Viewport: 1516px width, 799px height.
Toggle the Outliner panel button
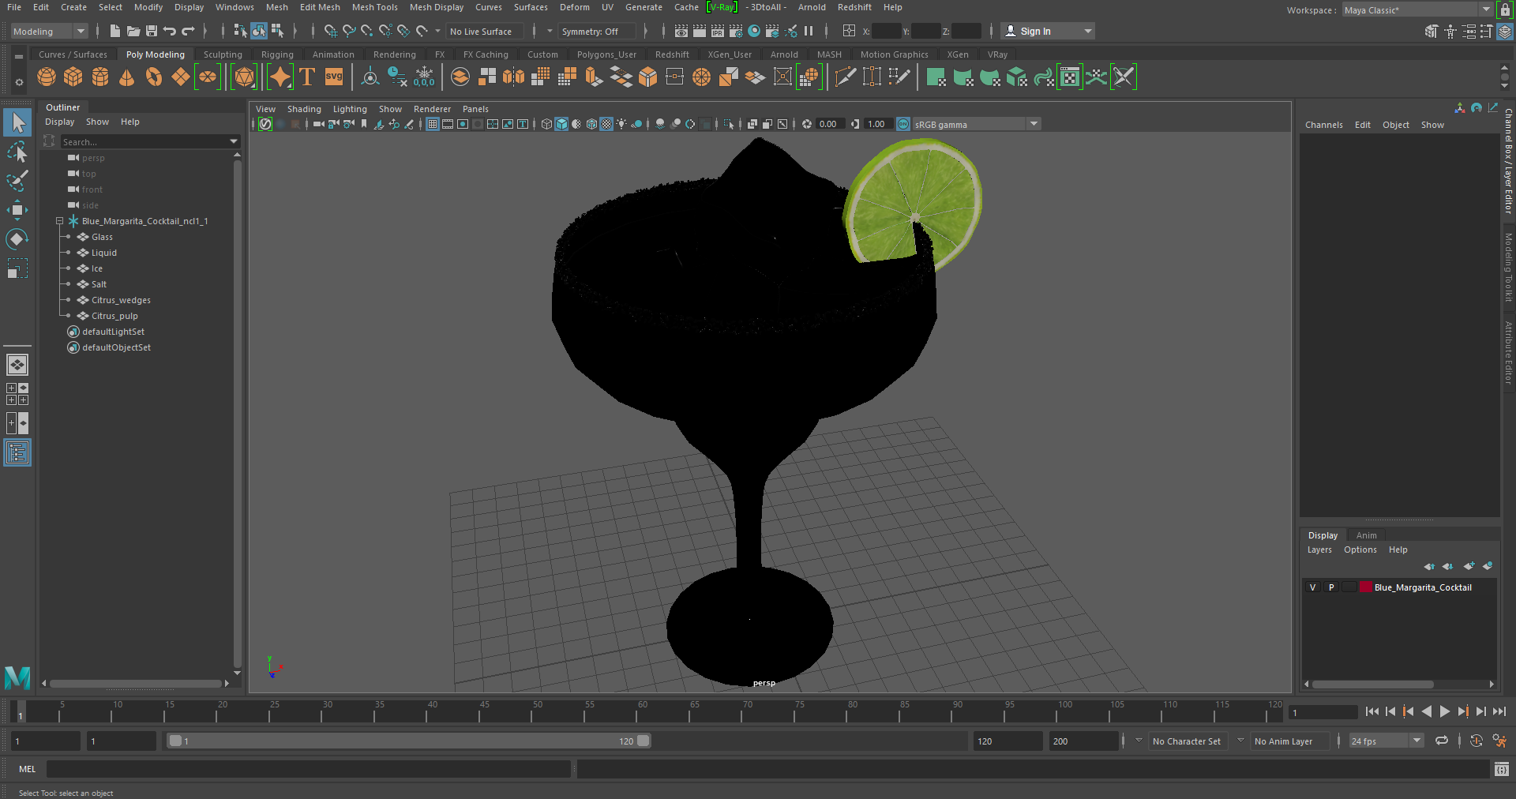tap(17, 452)
